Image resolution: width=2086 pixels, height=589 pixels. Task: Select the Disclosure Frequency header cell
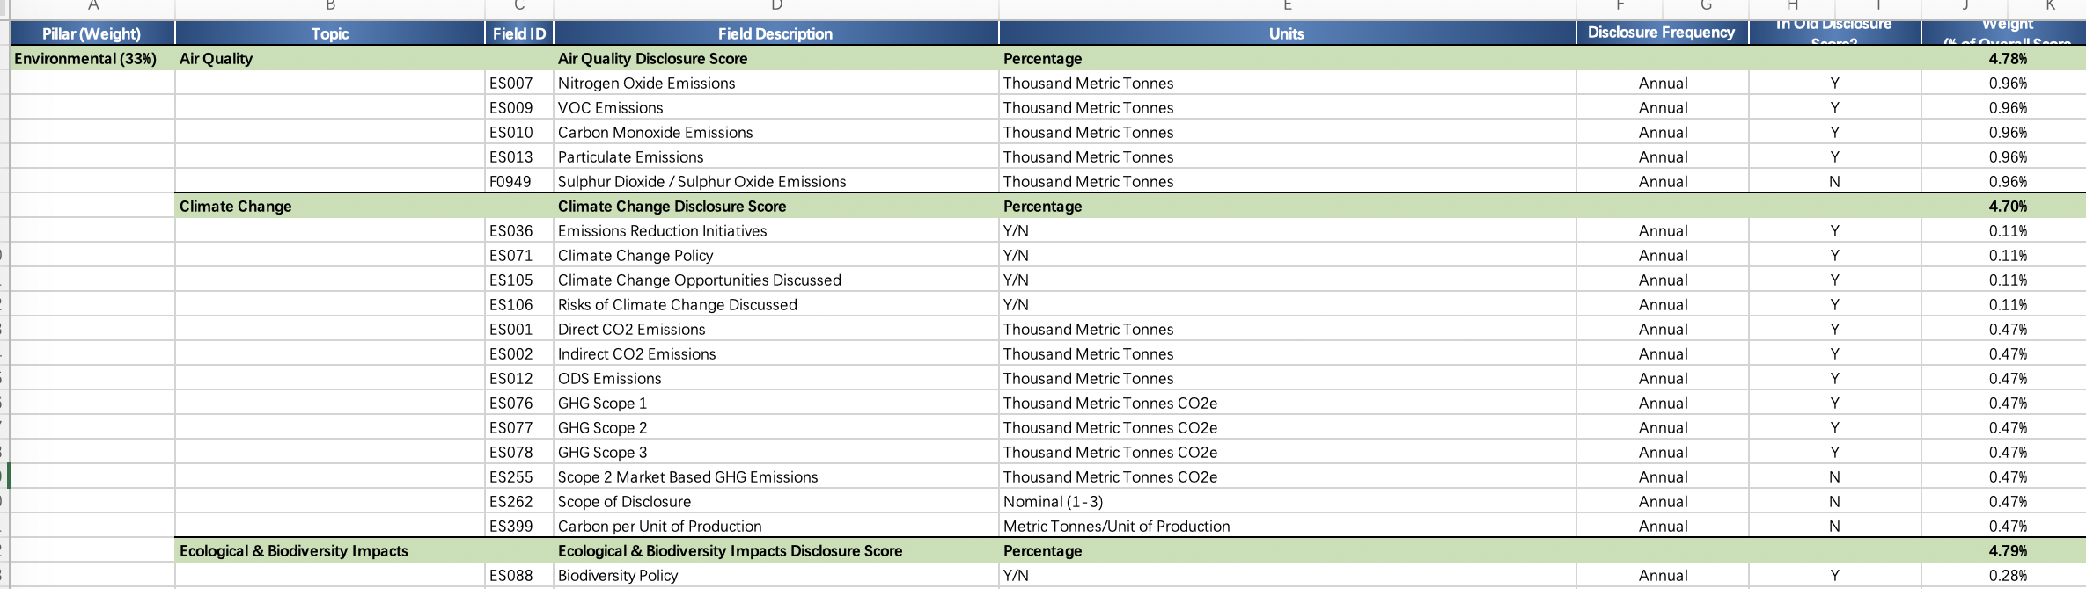click(1660, 33)
